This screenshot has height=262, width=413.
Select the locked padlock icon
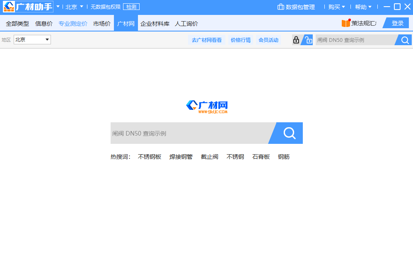[x=296, y=40]
